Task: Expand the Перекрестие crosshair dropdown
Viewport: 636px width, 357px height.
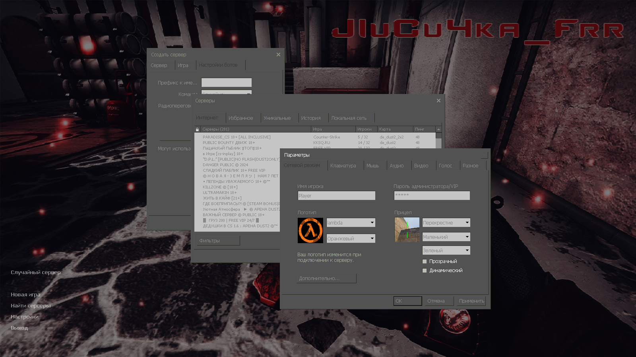Action: point(467,223)
